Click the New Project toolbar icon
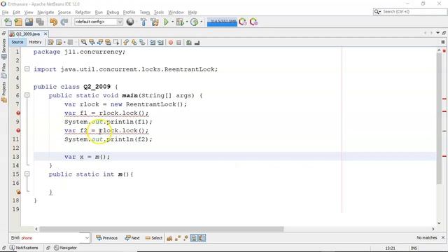 coord(18,22)
